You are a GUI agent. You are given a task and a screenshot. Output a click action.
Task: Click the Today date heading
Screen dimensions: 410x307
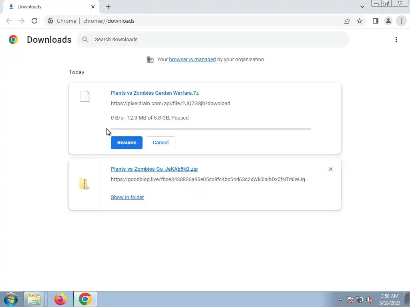pos(76,72)
